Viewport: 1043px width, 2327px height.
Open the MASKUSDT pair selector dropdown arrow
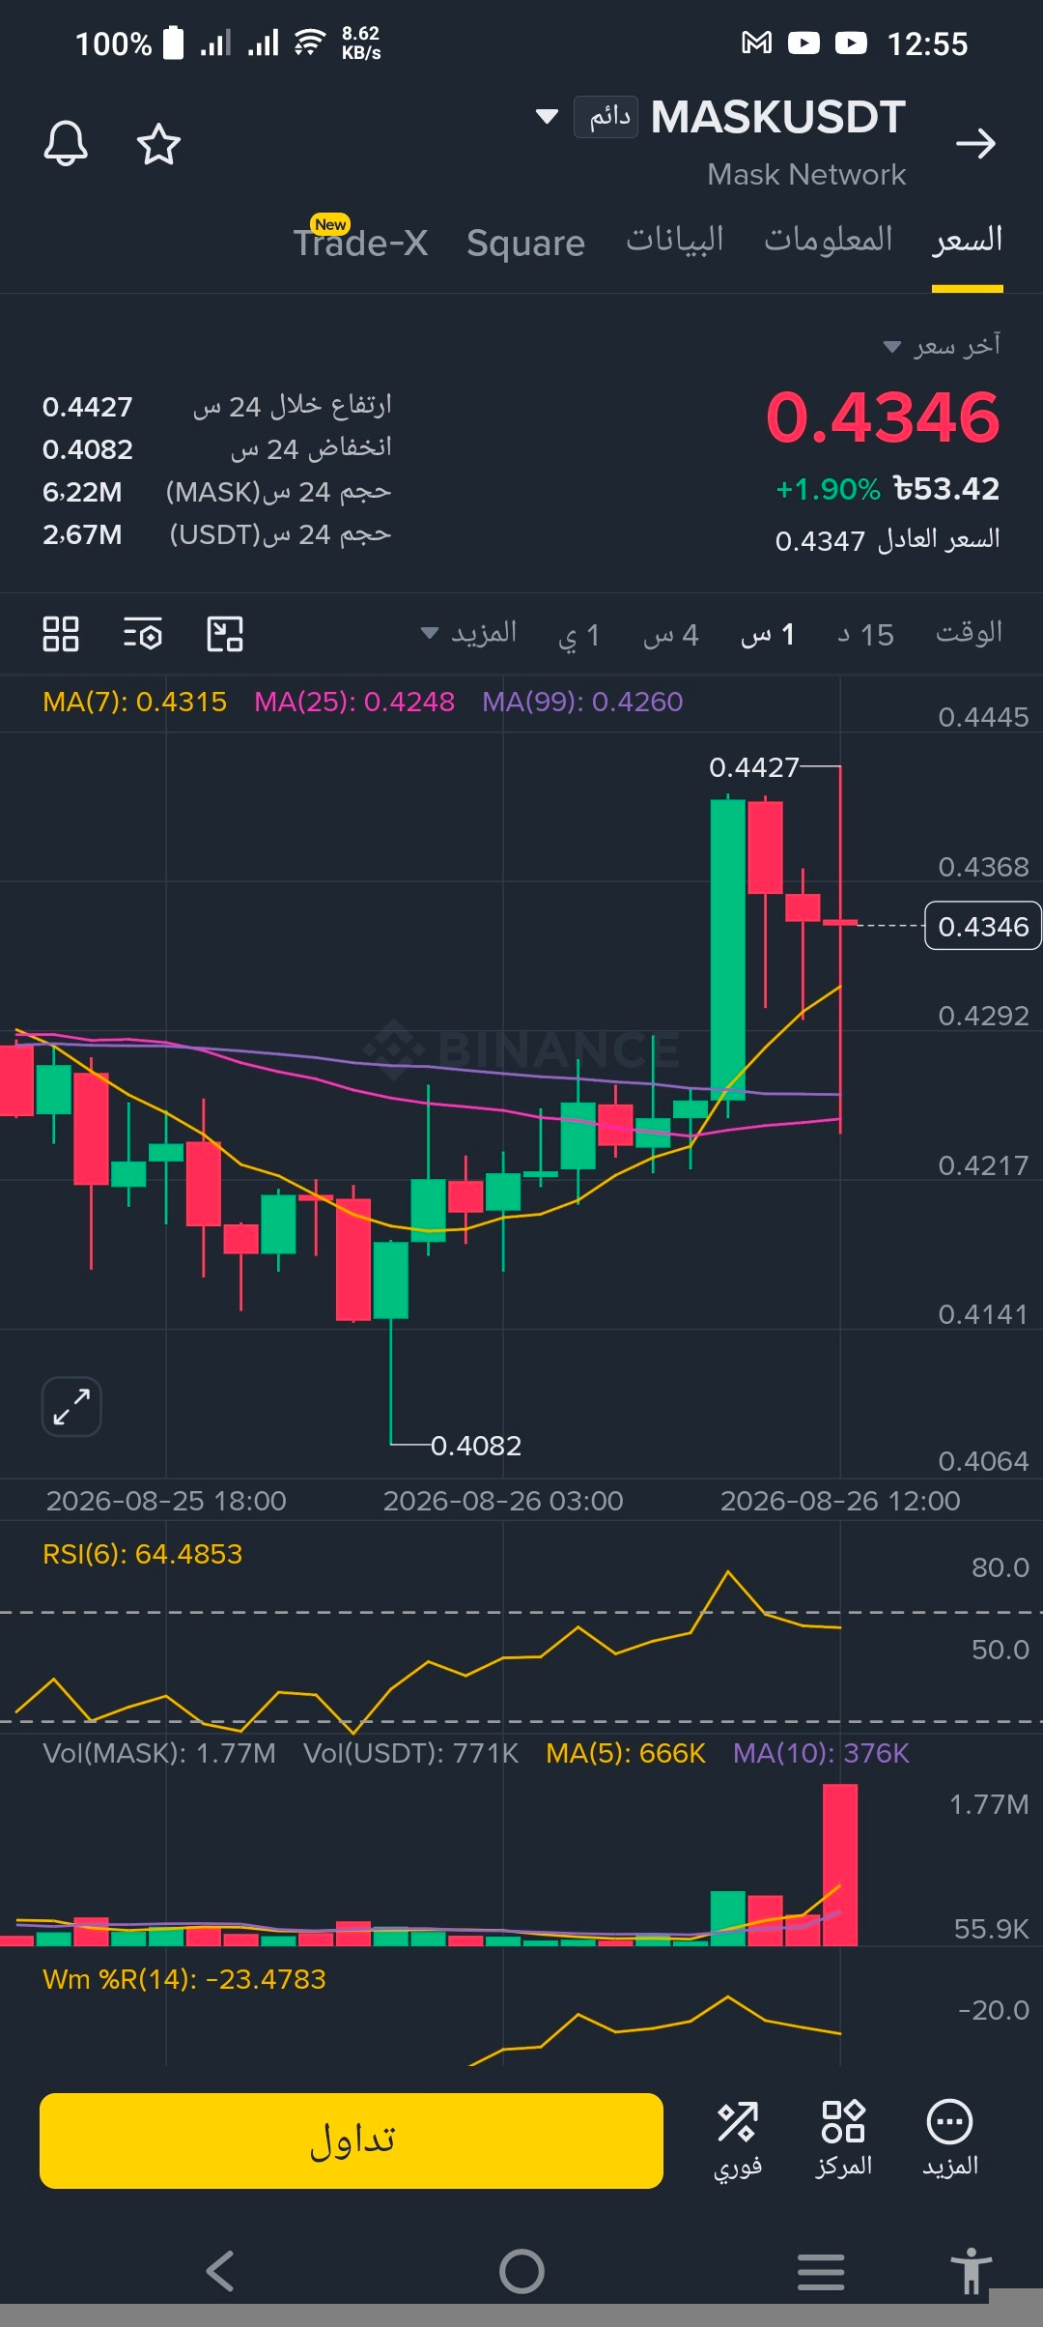click(547, 117)
